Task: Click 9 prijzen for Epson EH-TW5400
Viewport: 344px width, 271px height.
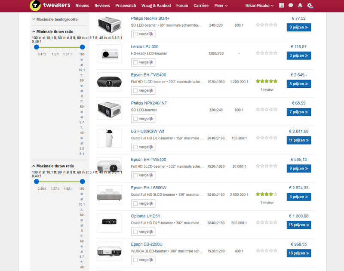Action: 298,169
